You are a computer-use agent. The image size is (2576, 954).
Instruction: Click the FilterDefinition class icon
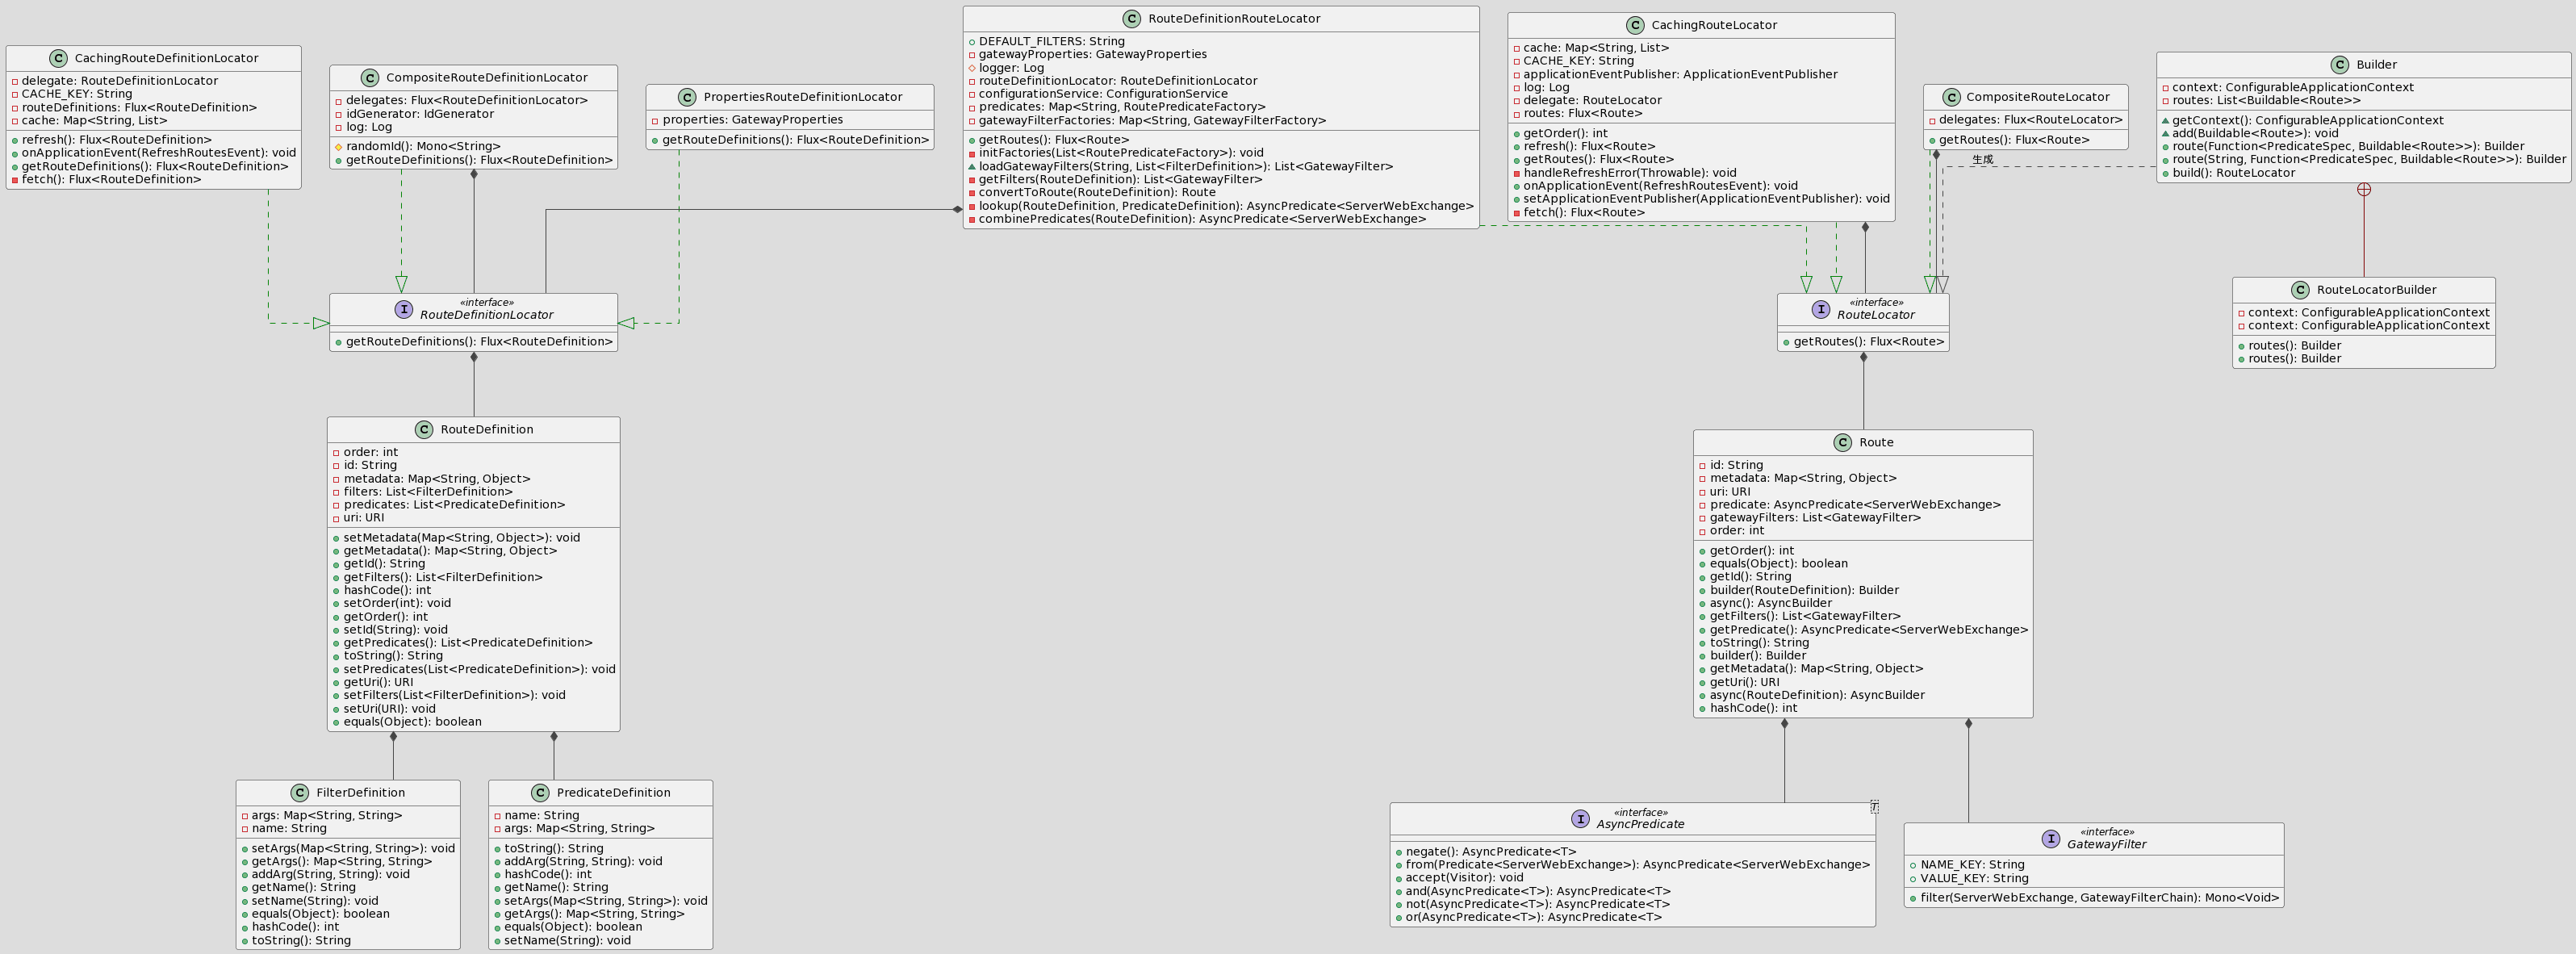click(x=300, y=793)
